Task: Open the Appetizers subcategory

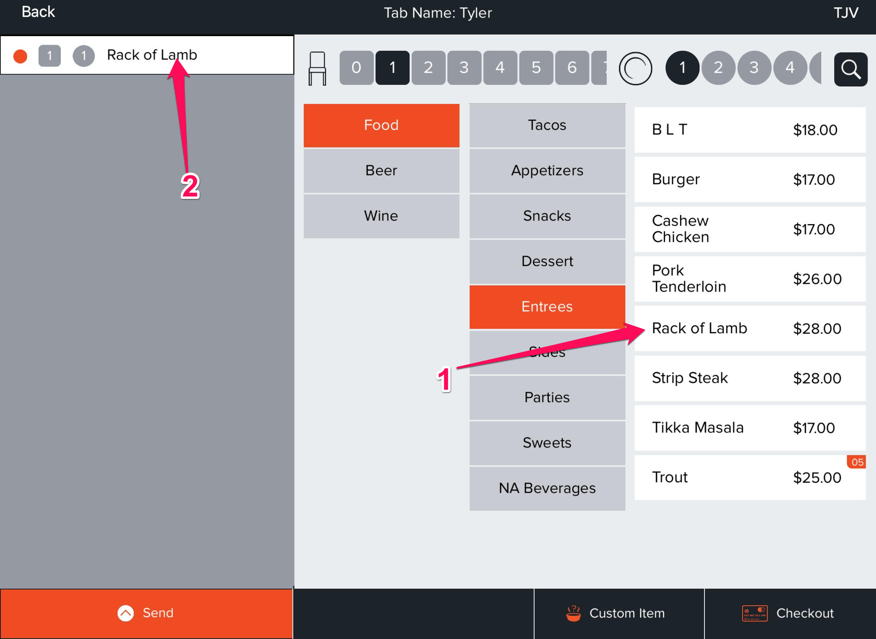Action: click(547, 171)
